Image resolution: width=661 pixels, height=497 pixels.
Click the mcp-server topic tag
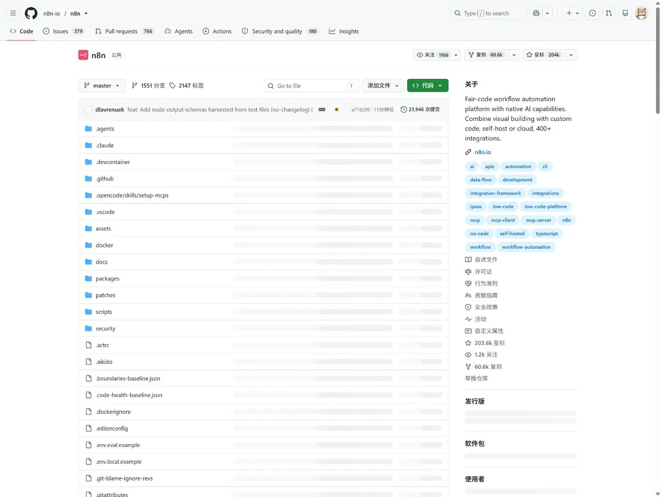coord(538,220)
